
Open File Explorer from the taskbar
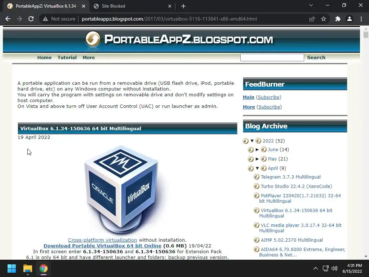[x=27, y=268]
